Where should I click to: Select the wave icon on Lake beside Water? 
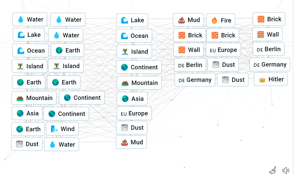[21, 35]
